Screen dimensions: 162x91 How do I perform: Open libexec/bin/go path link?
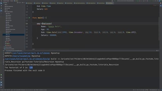coord(27,59)
